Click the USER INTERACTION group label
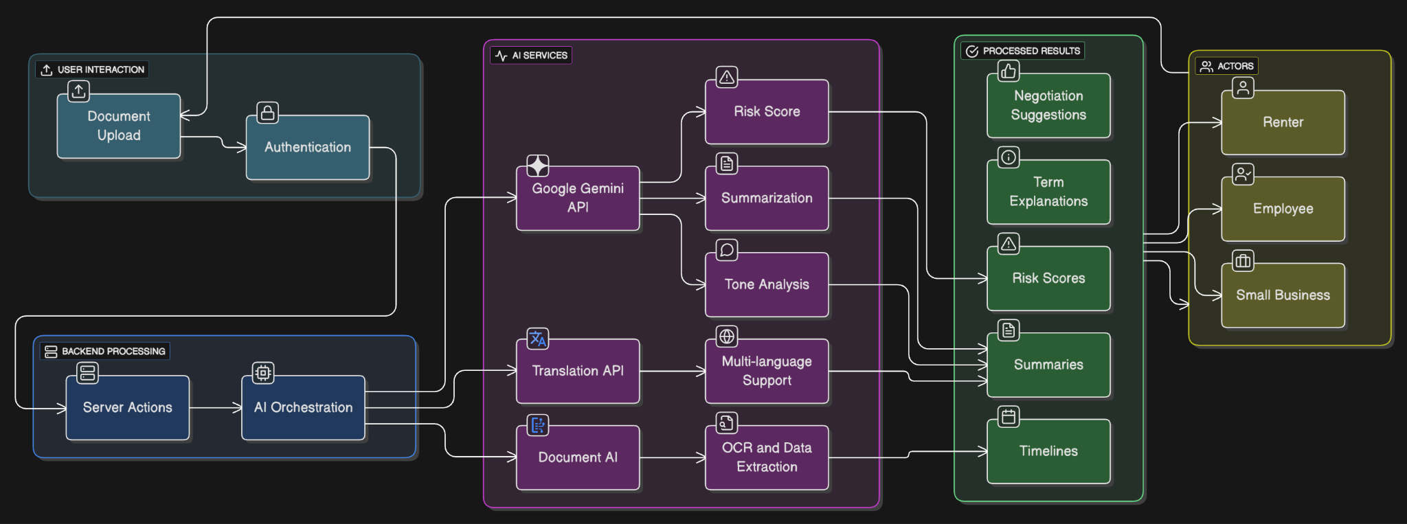This screenshot has height=524, width=1407. 92,70
